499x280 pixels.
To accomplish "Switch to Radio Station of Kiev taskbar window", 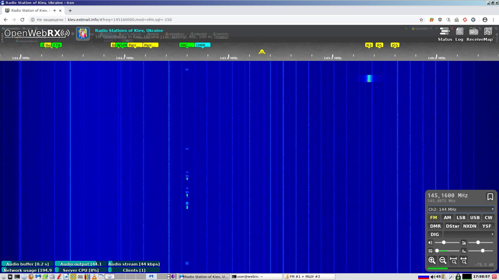I will point(204,277).
